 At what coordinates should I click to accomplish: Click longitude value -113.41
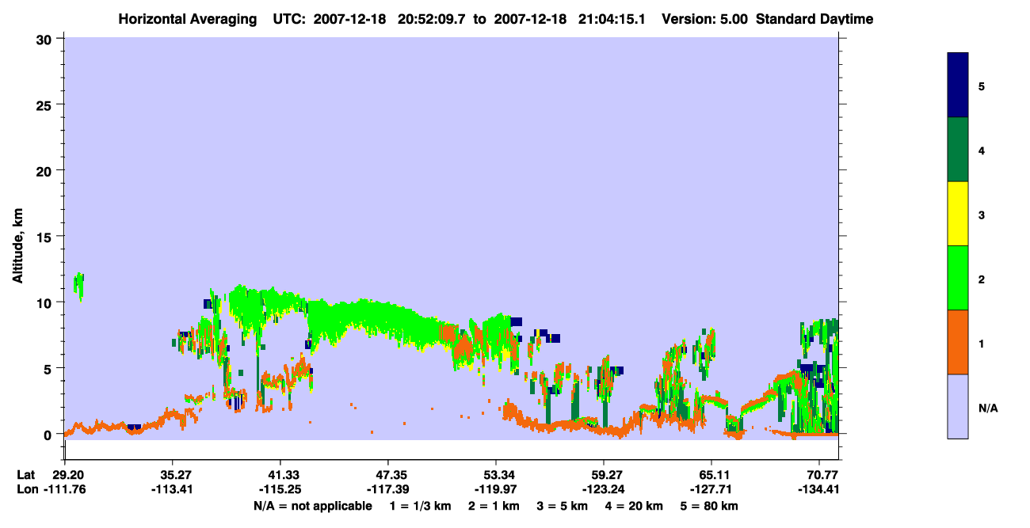click(x=173, y=489)
